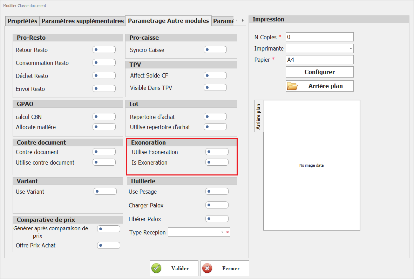Screen dimensions: 414x279
Task: Click the folder icon on Arrière plan
Action: pos(292,86)
